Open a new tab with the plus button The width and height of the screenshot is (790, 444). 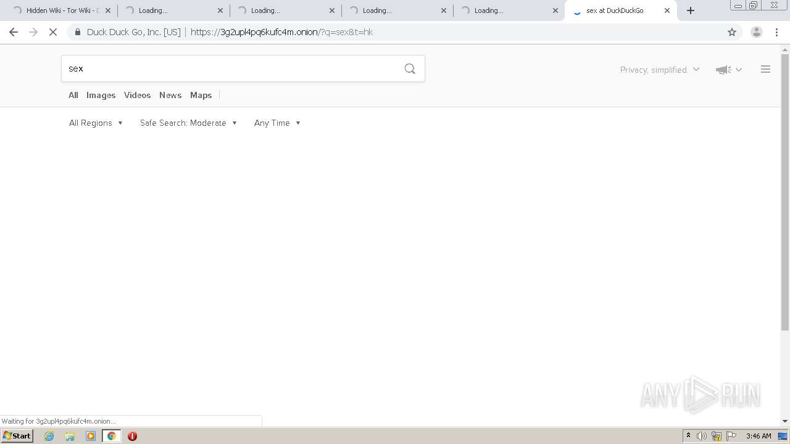[691, 10]
